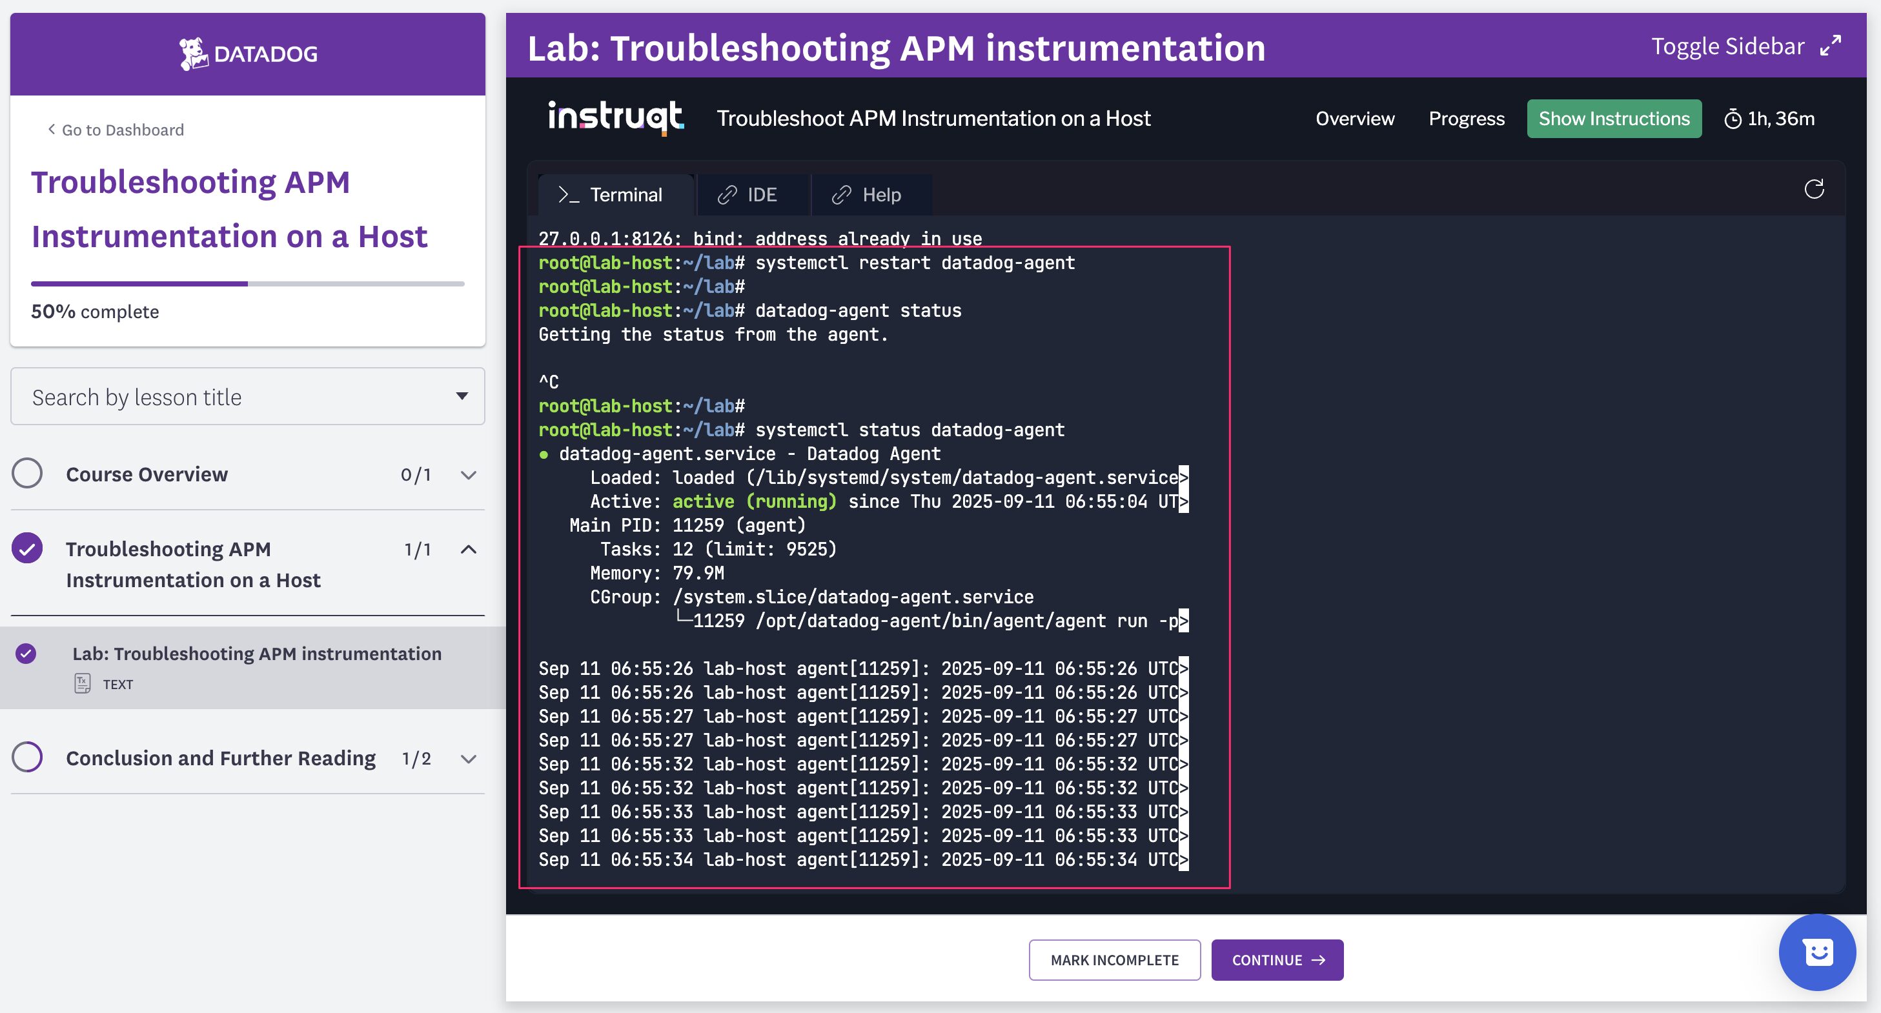Click the 50% complete label
This screenshot has height=1013, width=1881.
click(95, 312)
